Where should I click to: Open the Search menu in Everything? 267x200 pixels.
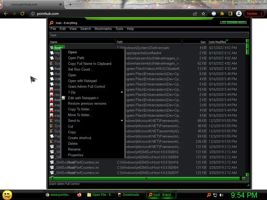[86, 29]
